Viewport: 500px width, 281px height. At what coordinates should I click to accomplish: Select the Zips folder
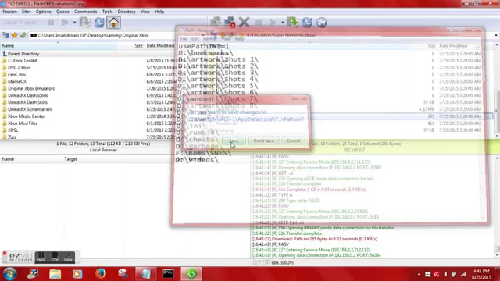[12, 137]
